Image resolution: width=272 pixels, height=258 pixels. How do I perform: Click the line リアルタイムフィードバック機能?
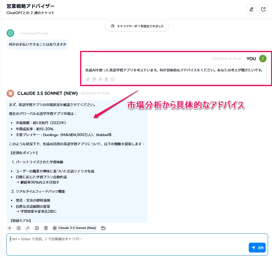point(40,192)
